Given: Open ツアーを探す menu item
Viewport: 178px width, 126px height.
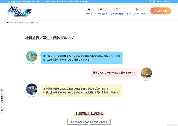Looking at the screenshot, I should point(101,14).
